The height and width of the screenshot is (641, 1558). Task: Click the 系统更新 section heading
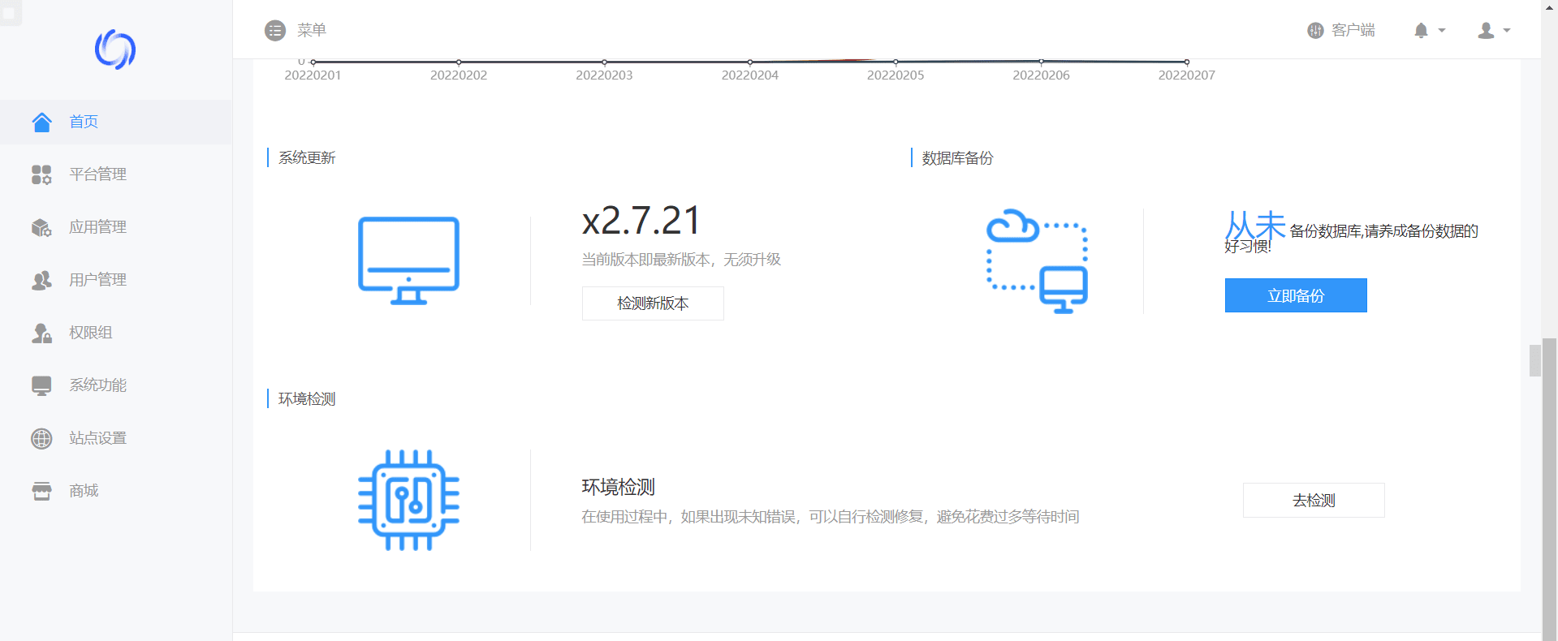[307, 157]
